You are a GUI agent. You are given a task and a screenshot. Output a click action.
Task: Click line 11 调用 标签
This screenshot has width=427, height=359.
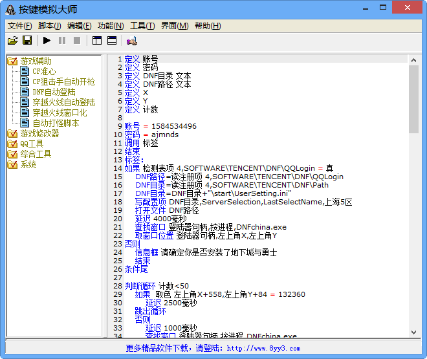(141, 143)
